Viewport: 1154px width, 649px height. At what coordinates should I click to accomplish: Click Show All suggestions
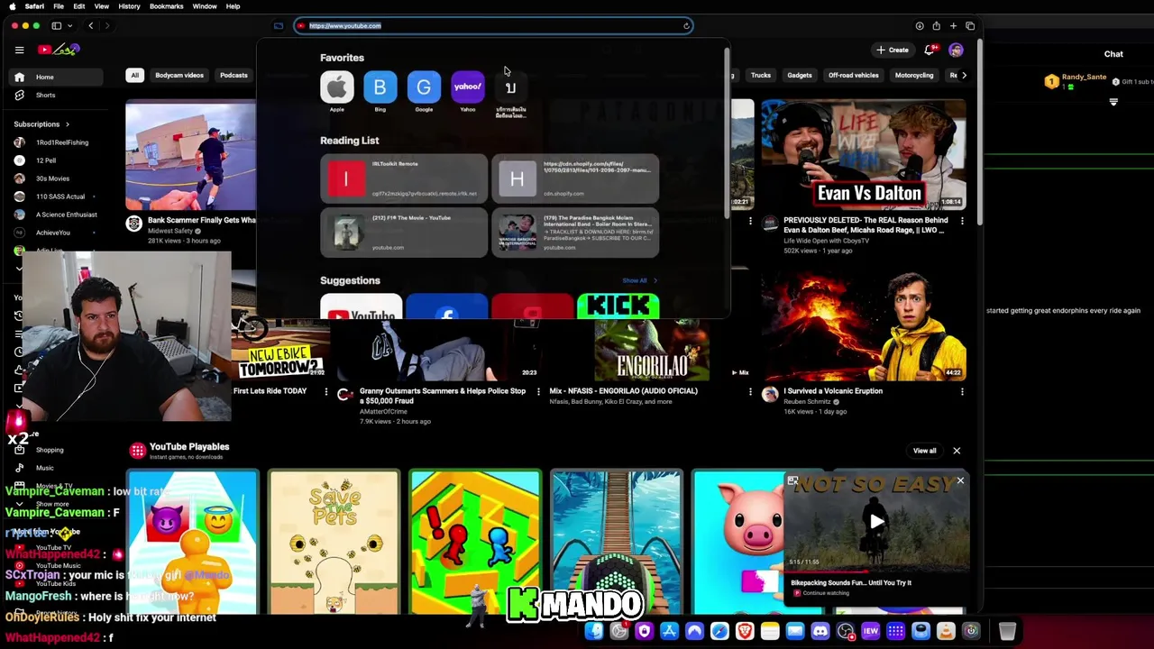[x=639, y=280]
